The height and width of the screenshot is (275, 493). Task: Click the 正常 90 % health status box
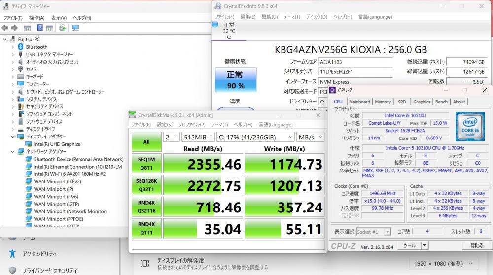(x=236, y=80)
